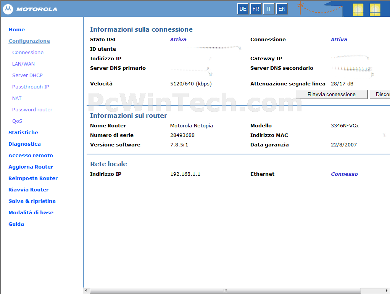The image size is (390, 294).
Task: Click local IP address 192.168.1.1
Action: tap(185, 174)
